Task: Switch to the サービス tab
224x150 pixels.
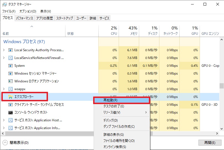Action: point(104,18)
